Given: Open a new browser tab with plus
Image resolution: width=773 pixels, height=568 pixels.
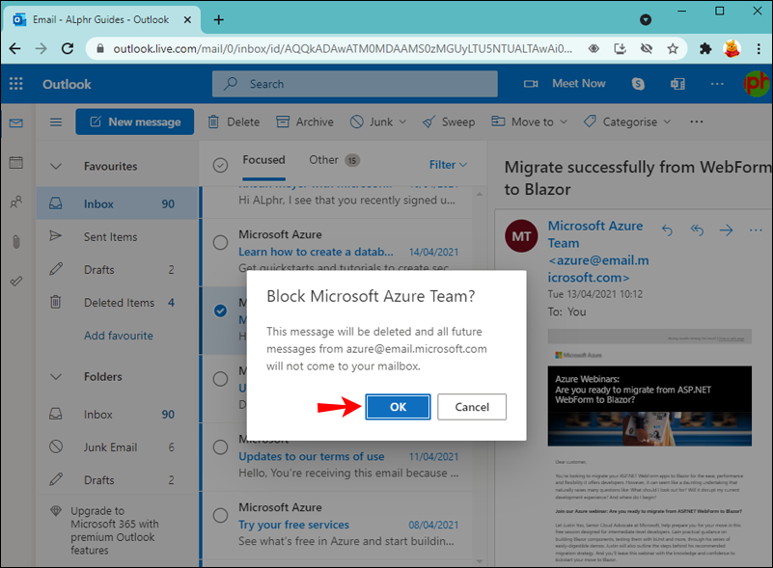Looking at the screenshot, I should pyautogui.click(x=218, y=19).
